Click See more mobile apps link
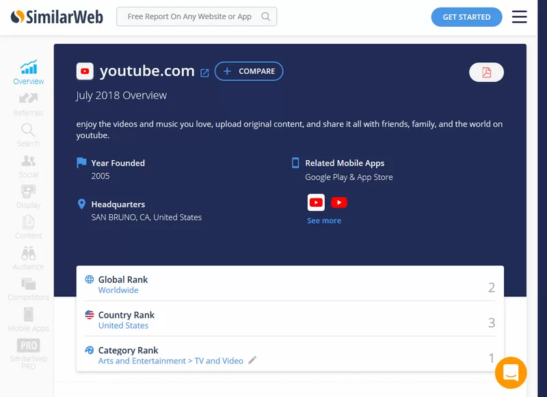The image size is (547, 397). [x=323, y=220]
